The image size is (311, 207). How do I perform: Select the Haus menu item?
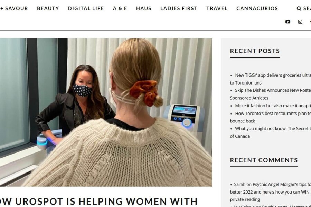click(144, 8)
